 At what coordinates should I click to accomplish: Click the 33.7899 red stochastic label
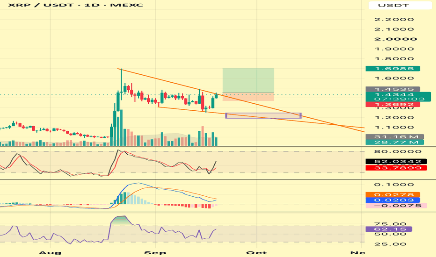pos(396,168)
